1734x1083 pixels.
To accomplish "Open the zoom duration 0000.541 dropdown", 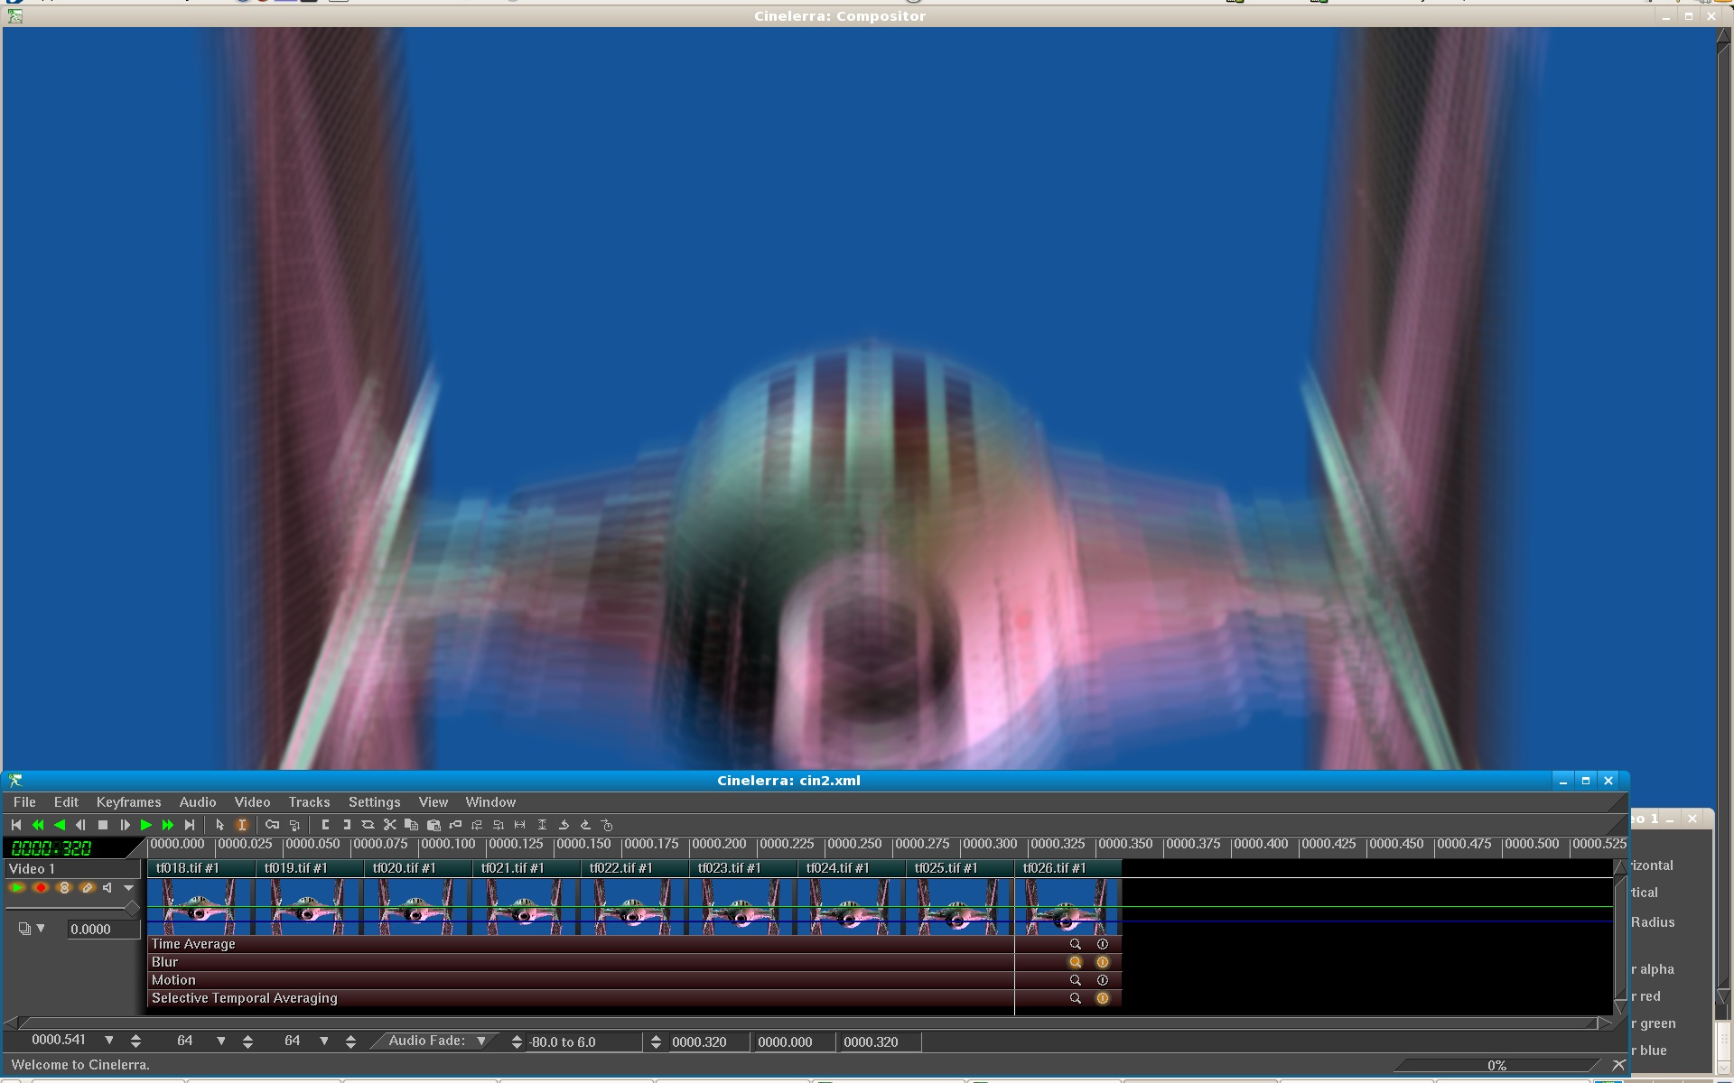I will [x=109, y=1041].
